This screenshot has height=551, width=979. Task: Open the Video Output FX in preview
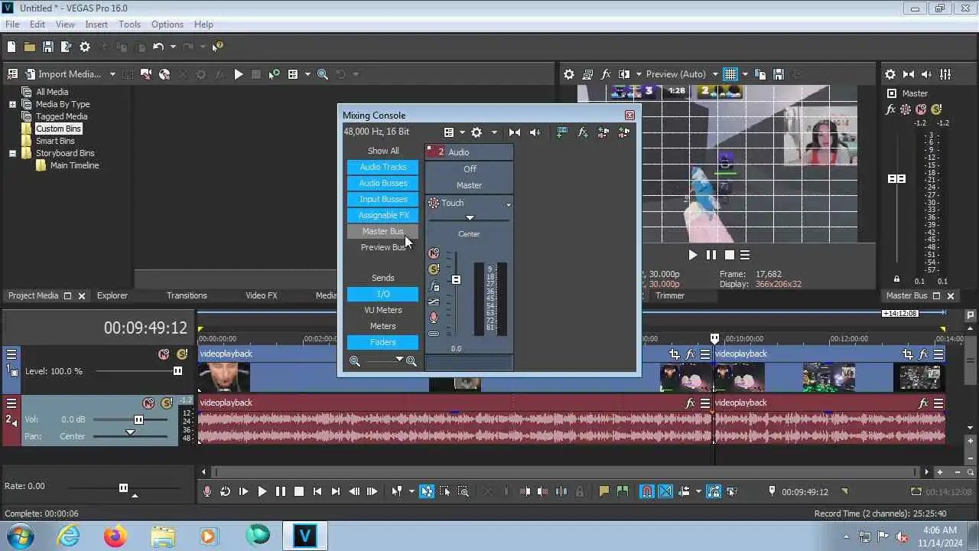pyautogui.click(x=607, y=74)
